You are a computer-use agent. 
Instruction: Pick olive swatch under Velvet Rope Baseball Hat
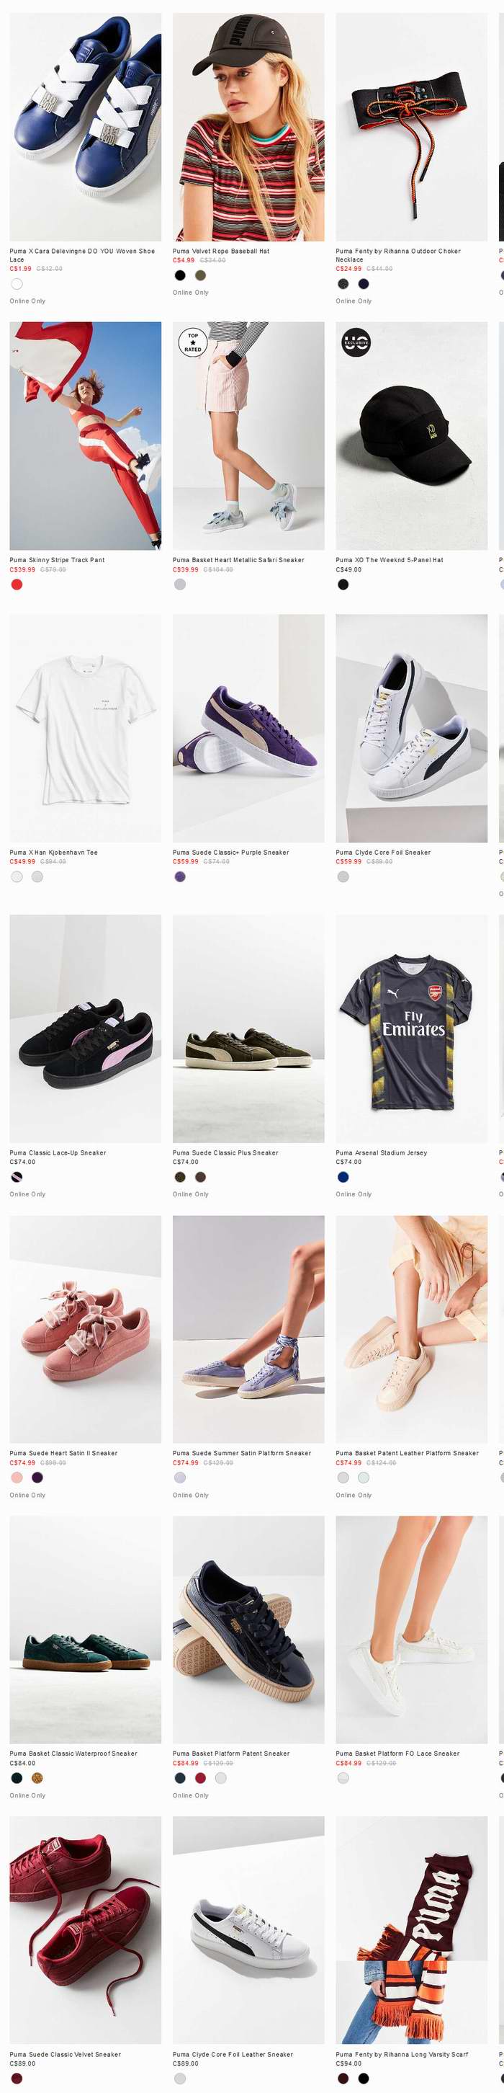click(x=199, y=275)
